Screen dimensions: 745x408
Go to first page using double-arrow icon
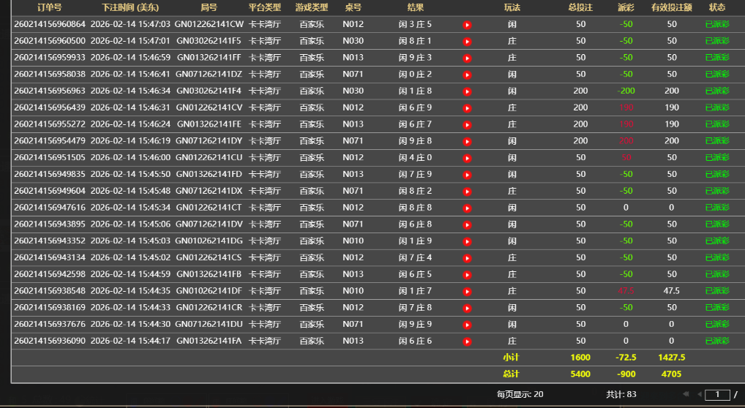pyautogui.click(x=686, y=395)
